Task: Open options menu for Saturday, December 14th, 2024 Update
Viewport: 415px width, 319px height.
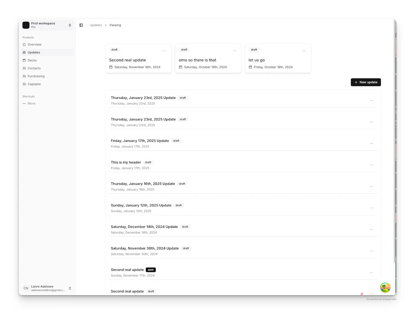Action: coord(371,229)
